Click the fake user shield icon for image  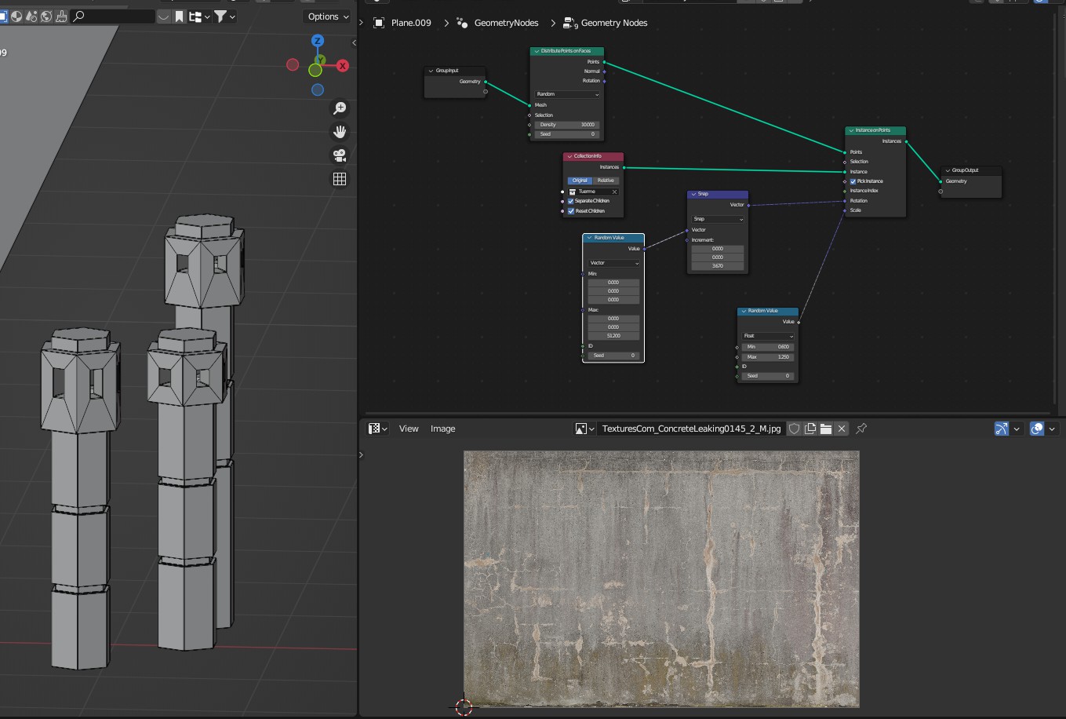click(794, 429)
